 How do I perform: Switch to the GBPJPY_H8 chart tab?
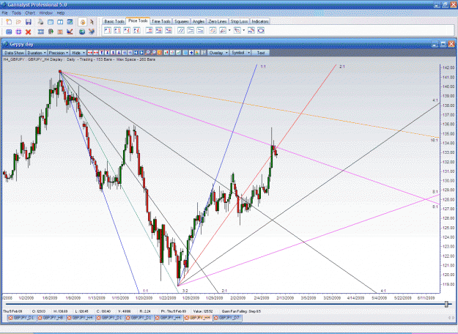(51, 318)
